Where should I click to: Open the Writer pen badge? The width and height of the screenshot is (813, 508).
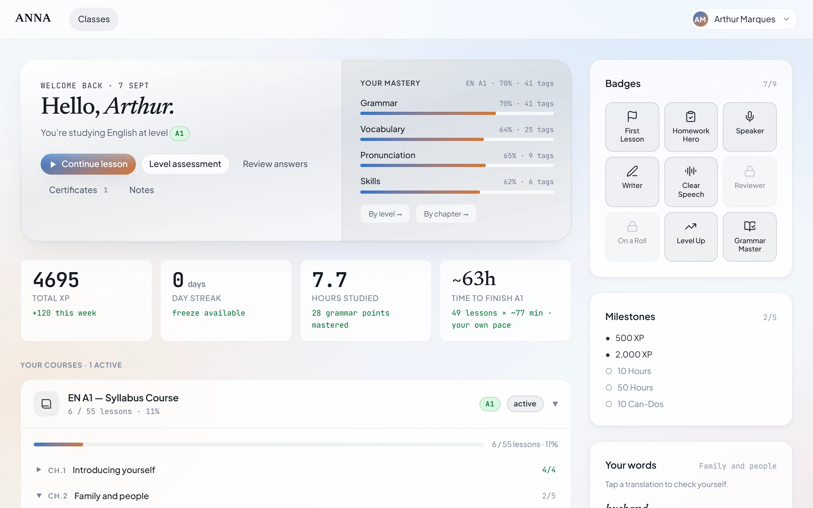pyautogui.click(x=632, y=182)
